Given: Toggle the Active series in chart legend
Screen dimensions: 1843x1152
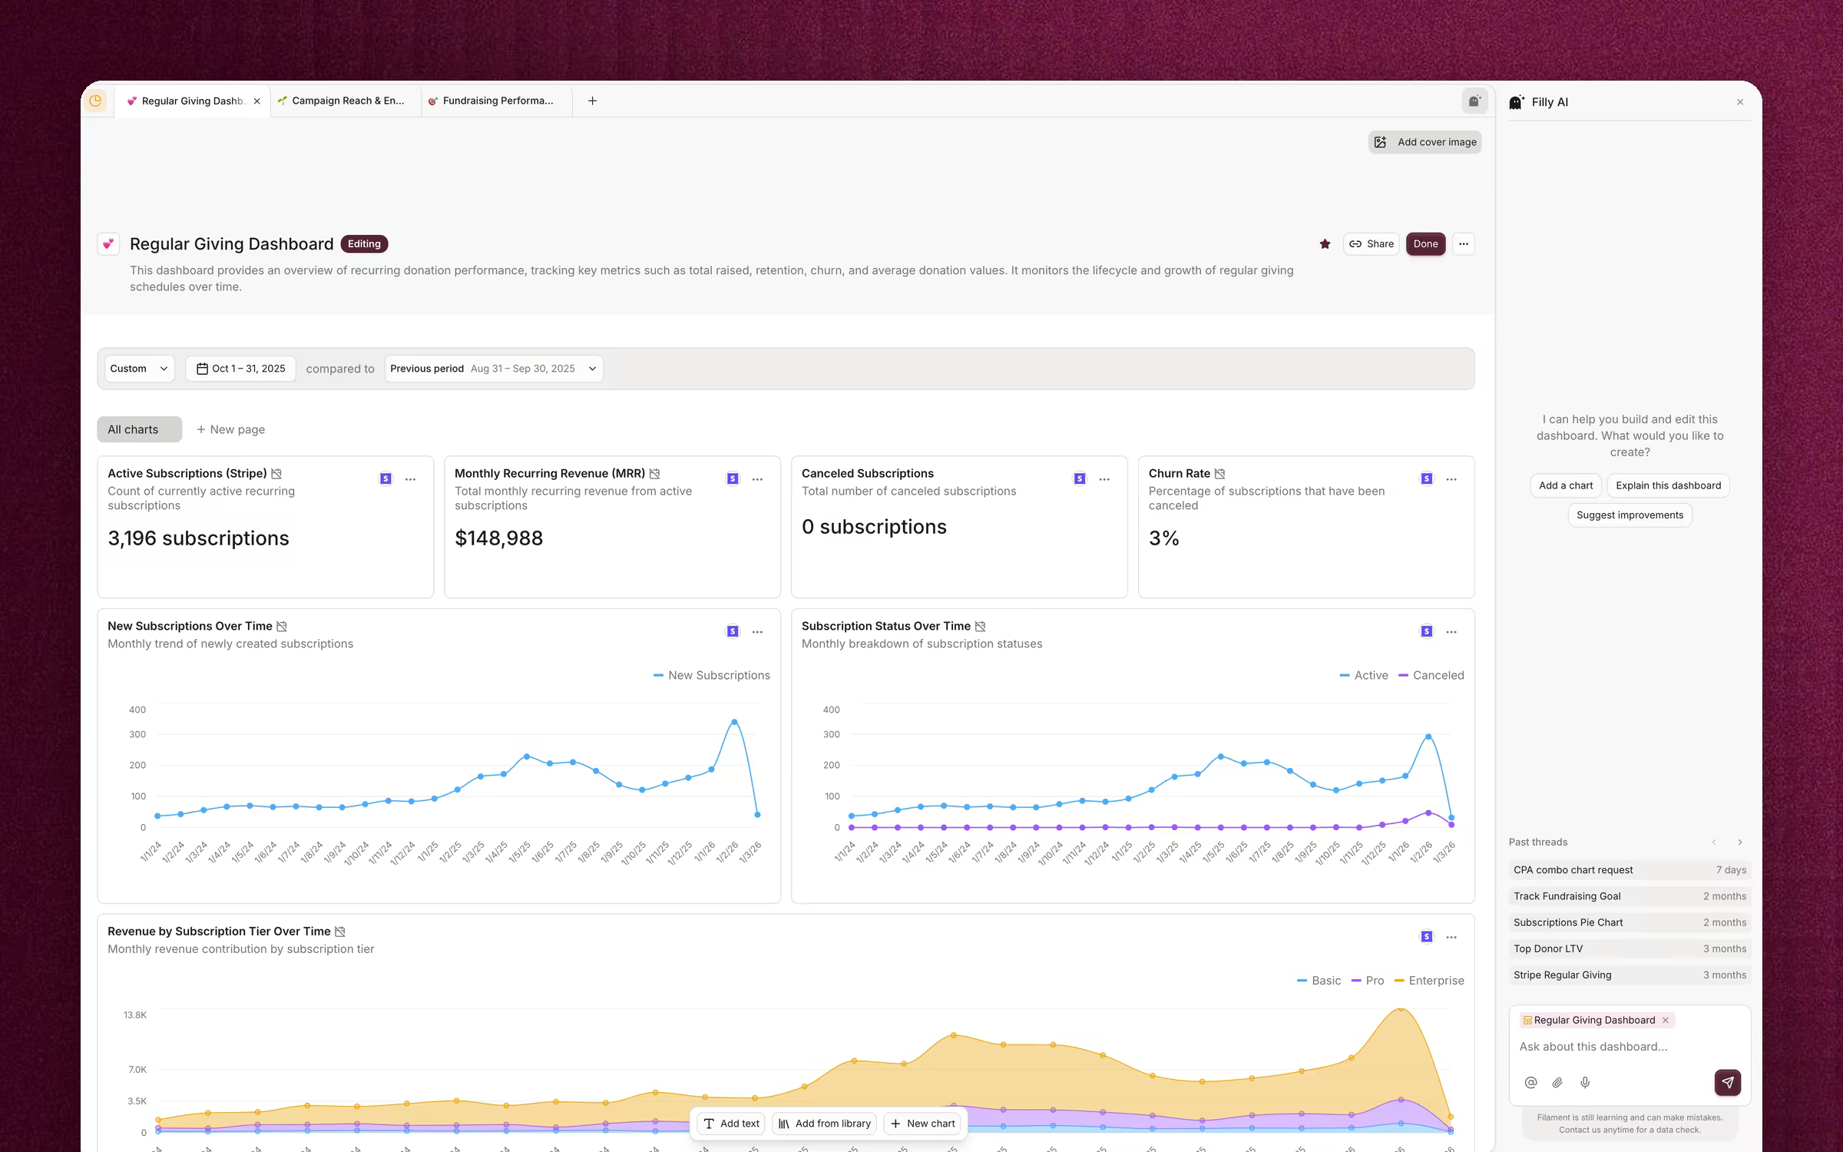Looking at the screenshot, I should click(x=1364, y=675).
